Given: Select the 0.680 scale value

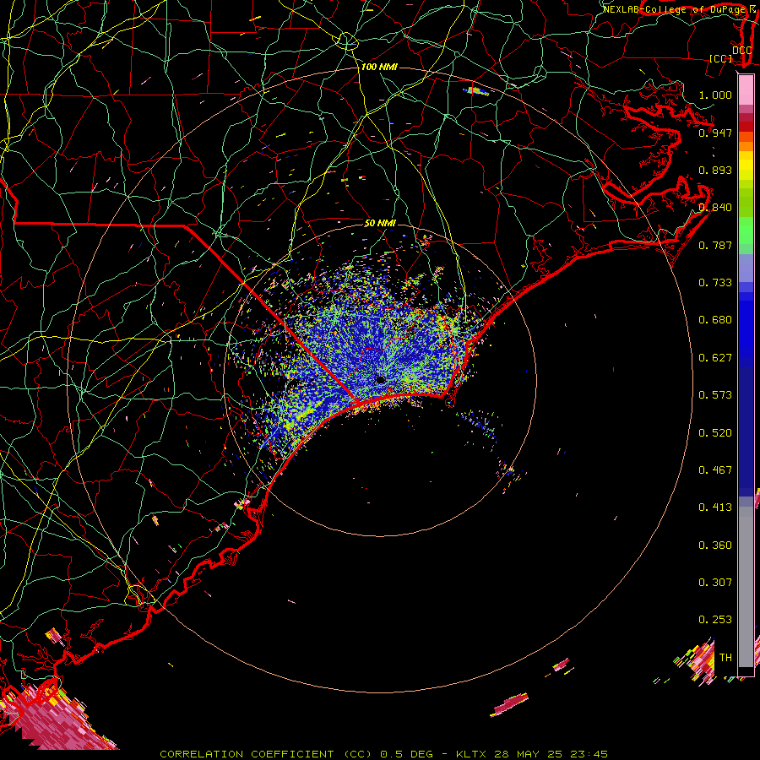Looking at the screenshot, I should coord(715,320).
